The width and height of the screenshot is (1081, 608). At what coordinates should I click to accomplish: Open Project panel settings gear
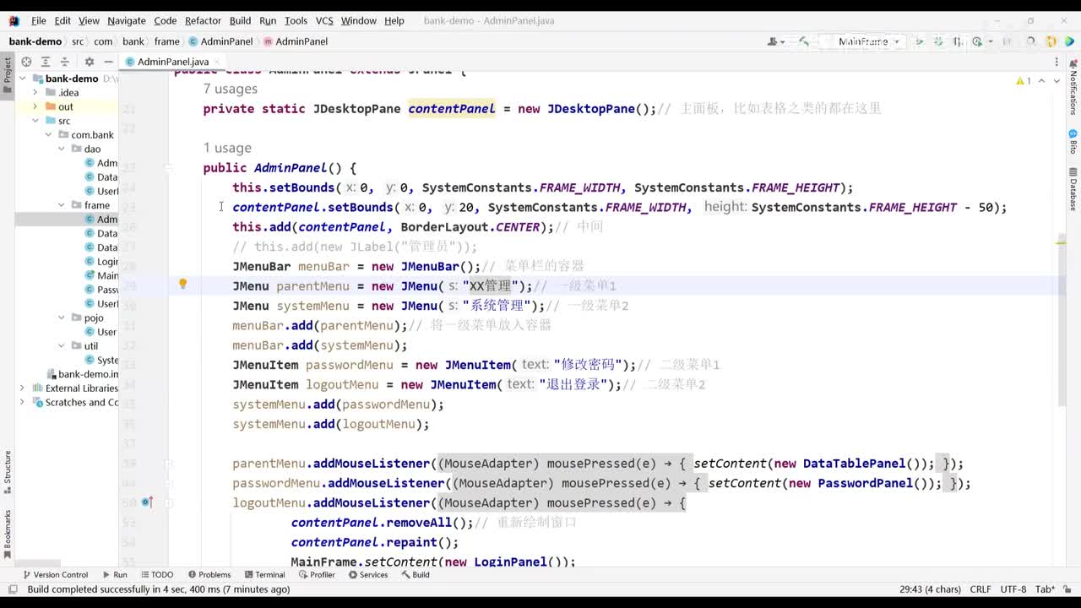(90, 62)
